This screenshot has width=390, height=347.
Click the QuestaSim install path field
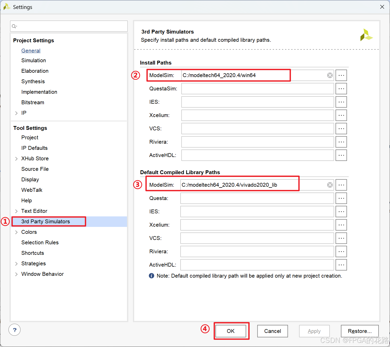258,89
